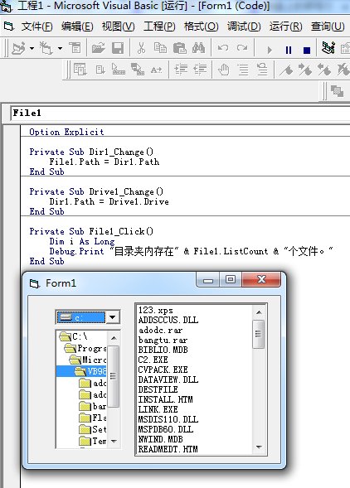Select the Fla subfolder in directory list

[93, 418]
